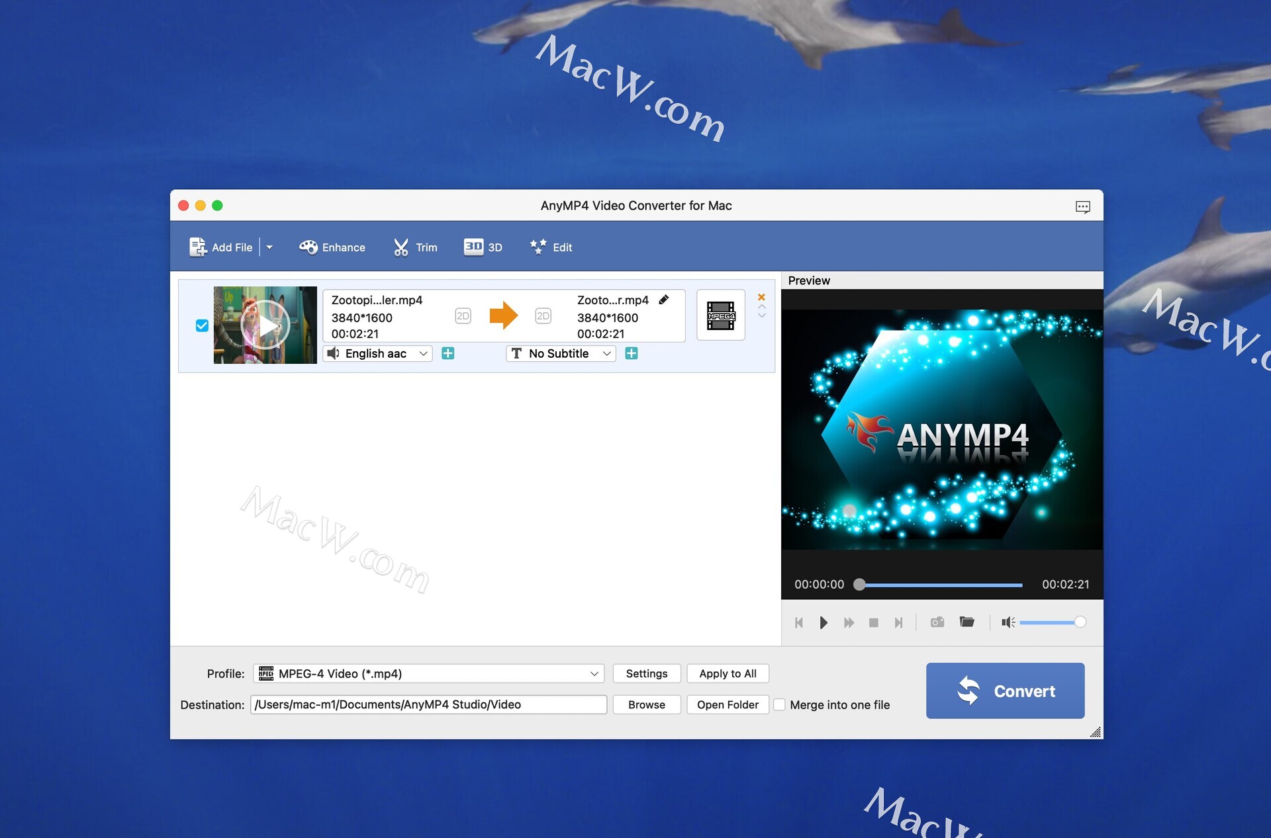The height and width of the screenshot is (838, 1271).
Task: Click Apply to All button
Action: [728, 673]
